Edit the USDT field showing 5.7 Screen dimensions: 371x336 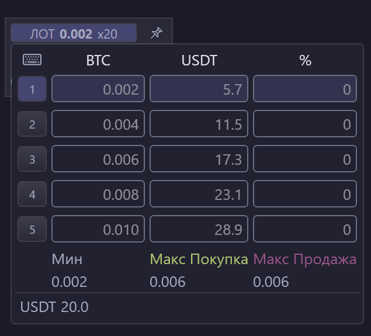[x=199, y=89]
